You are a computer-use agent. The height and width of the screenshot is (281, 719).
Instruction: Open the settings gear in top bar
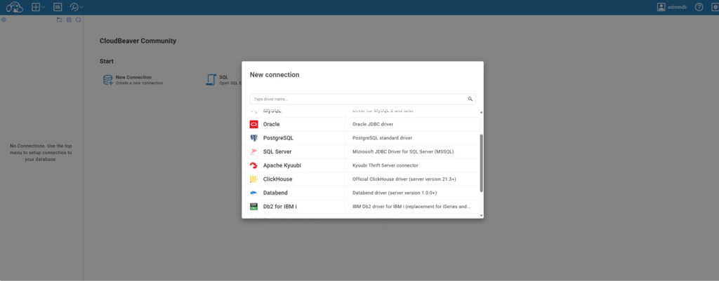[715, 7]
